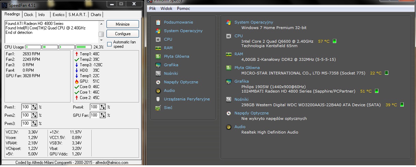Click the fourth CPU Usage progress bar

(83, 47)
